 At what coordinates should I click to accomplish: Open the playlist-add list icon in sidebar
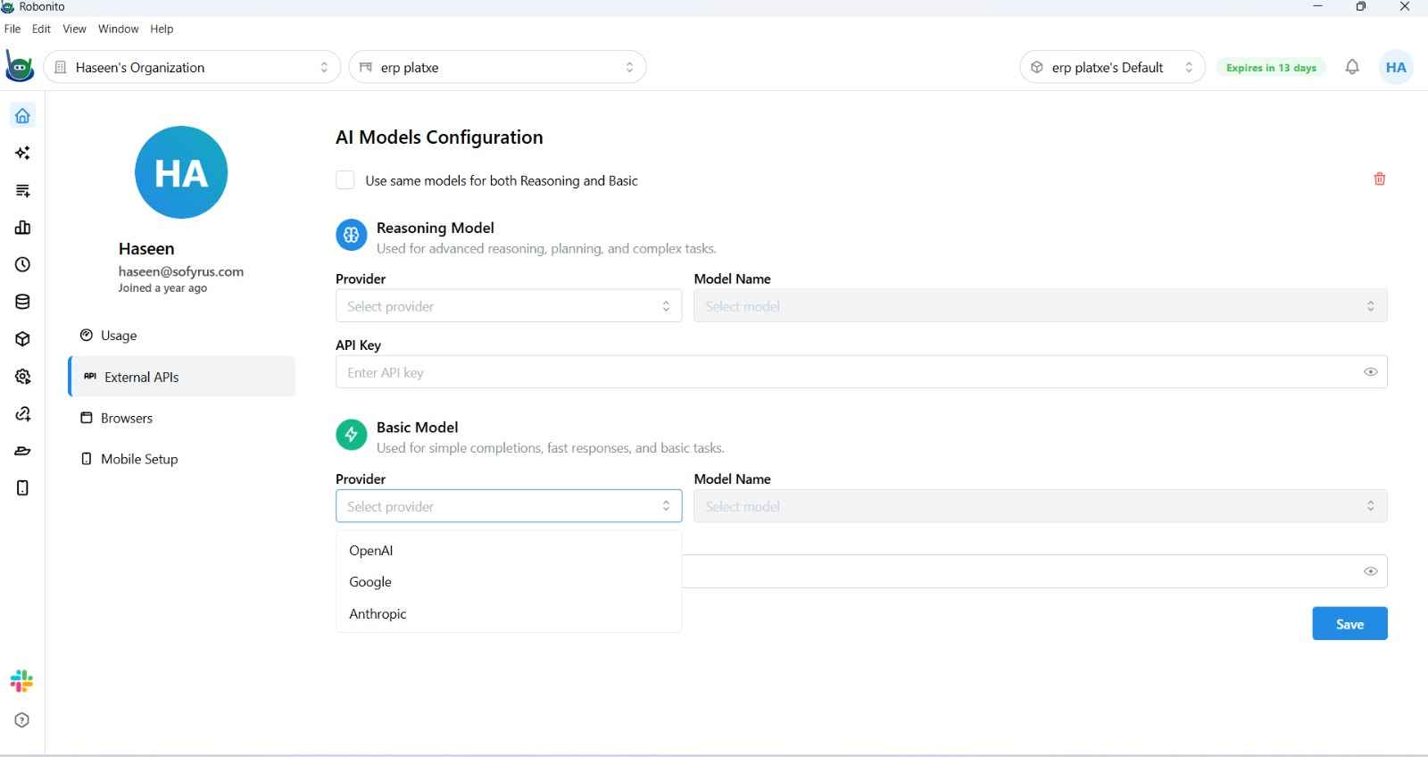pyautogui.click(x=22, y=190)
